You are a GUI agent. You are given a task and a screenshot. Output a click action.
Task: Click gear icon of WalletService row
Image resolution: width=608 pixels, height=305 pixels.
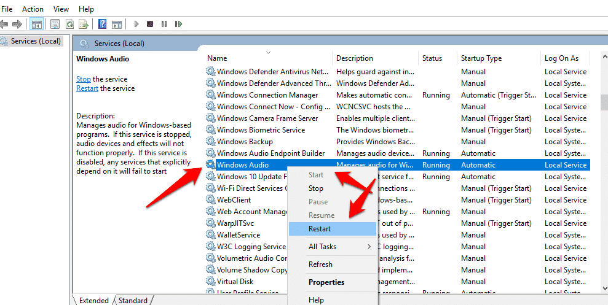point(210,235)
